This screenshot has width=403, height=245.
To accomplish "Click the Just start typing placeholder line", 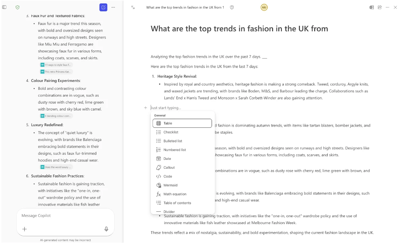I will (166, 108).
